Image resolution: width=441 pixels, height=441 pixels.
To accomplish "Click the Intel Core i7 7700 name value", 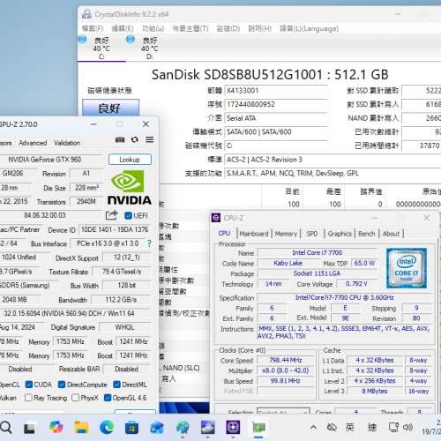I will click(x=317, y=252).
